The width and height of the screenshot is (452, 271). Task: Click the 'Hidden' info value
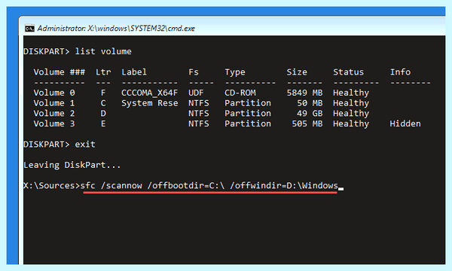[405, 124]
